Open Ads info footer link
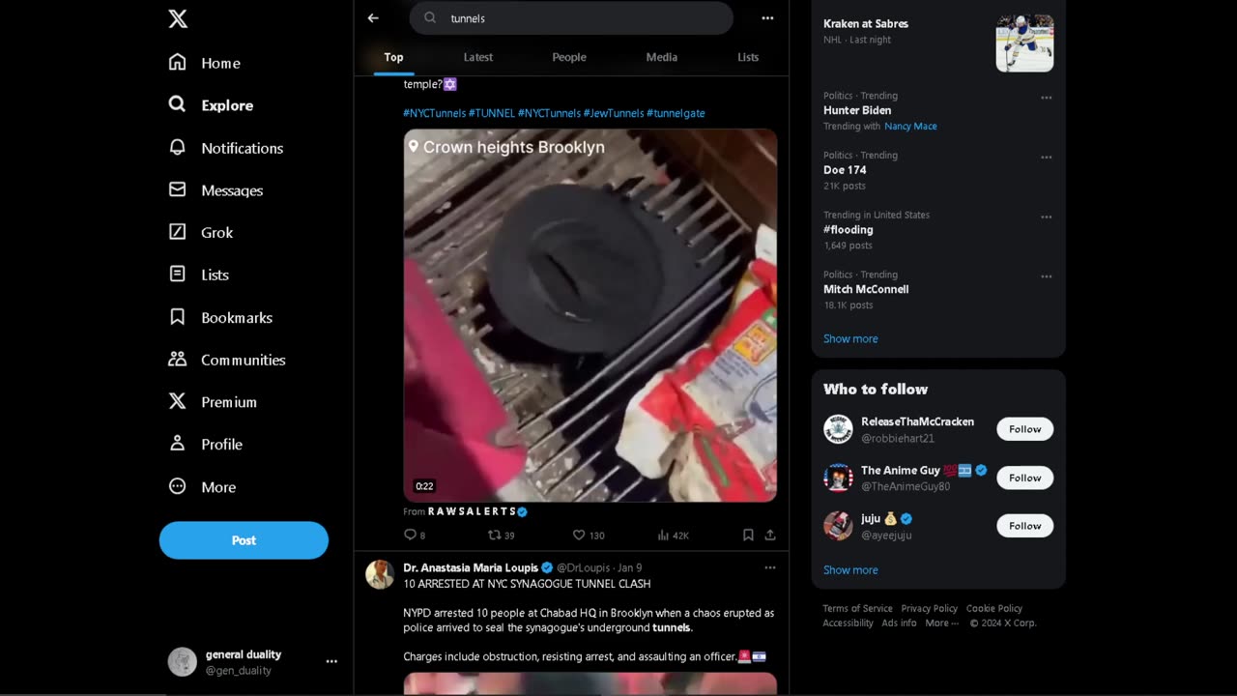Viewport: 1237px width, 696px height. [x=899, y=623]
